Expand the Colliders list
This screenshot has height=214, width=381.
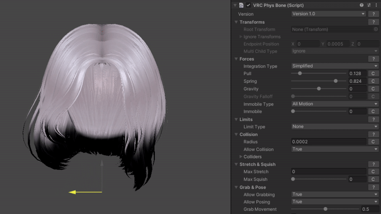pos(241,156)
